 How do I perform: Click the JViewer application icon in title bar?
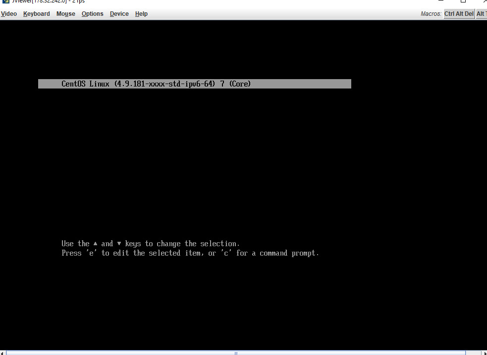pos(5,1)
